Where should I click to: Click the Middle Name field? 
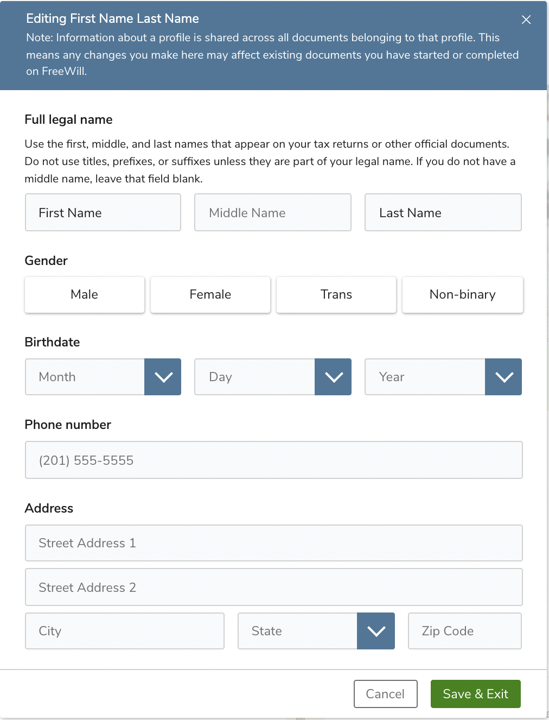coord(272,212)
